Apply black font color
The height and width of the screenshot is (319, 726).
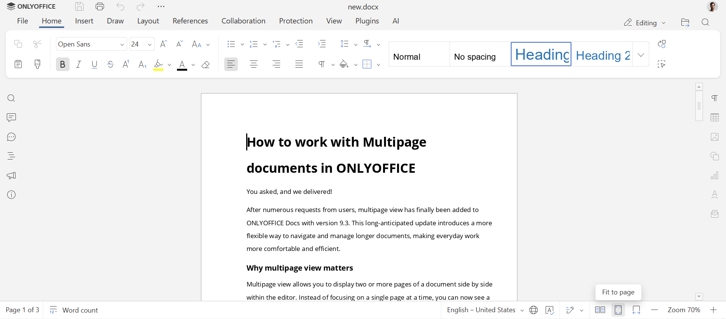pyautogui.click(x=182, y=65)
